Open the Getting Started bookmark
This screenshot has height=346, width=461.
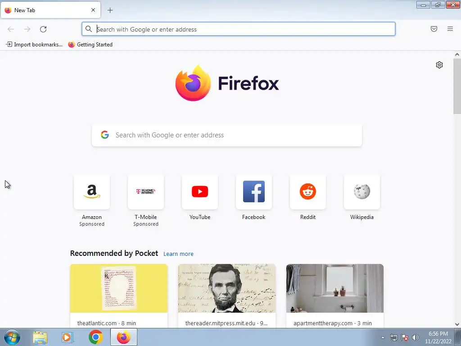pyautogui.click(x=90, y=45)
